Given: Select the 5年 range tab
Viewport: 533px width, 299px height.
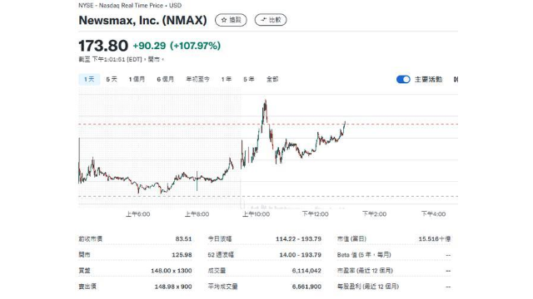Looking at the screenshot, I should pyautogui.click(x=249, y=80).
